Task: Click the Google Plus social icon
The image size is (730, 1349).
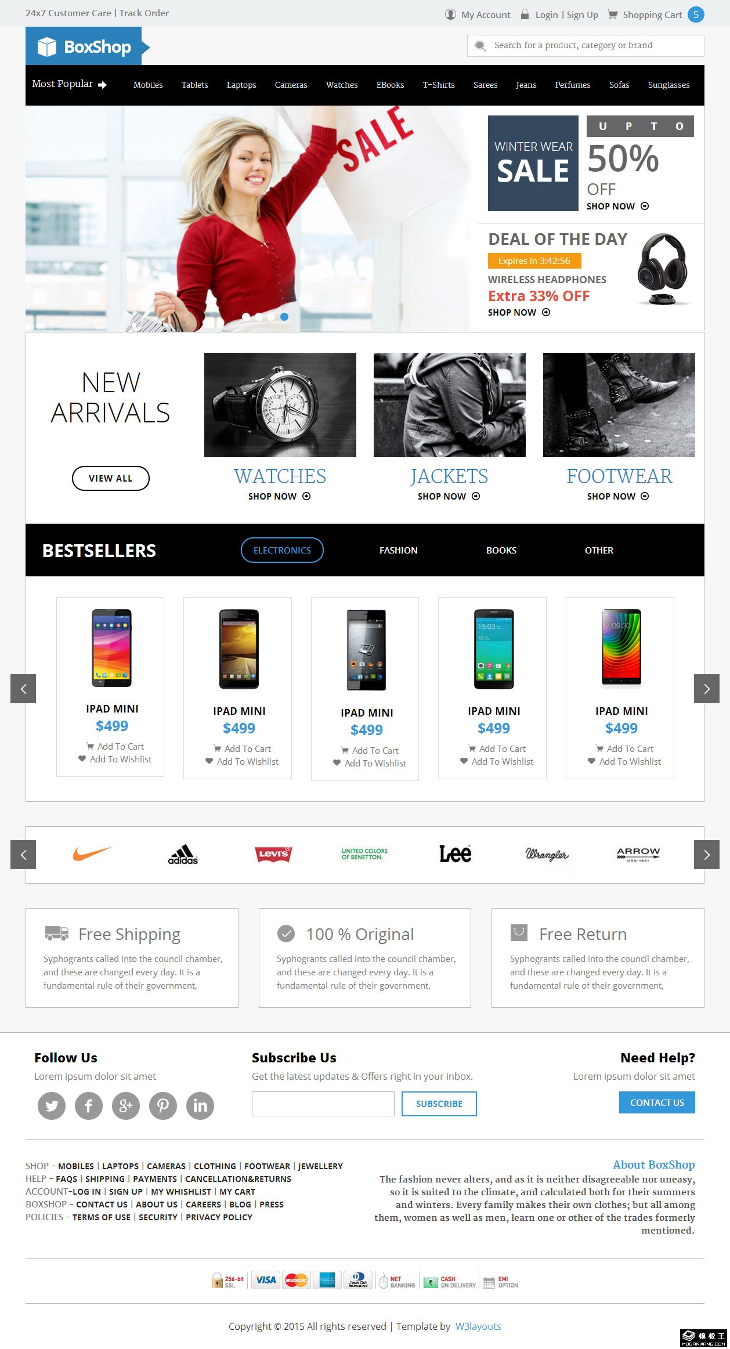Action: [126, 1105]
